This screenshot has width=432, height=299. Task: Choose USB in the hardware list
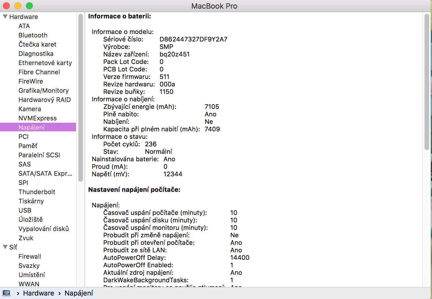(x=25, y=210)
